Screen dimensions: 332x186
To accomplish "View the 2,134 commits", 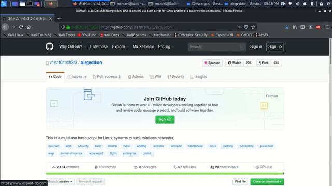I will 66,167.
